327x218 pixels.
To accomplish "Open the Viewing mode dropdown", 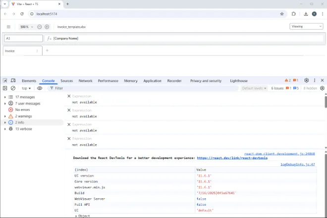I will coord(306,27).
